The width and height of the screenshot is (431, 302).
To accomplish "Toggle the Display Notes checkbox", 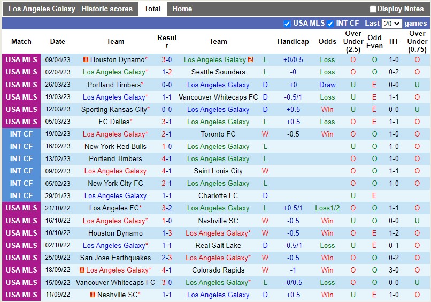I will pyautogui.click(x=373, y=9).
